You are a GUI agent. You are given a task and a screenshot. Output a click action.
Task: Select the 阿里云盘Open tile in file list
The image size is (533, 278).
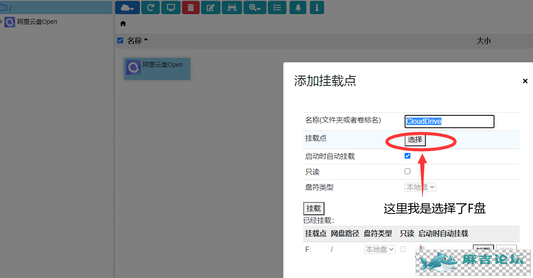[x=157, y=69]
